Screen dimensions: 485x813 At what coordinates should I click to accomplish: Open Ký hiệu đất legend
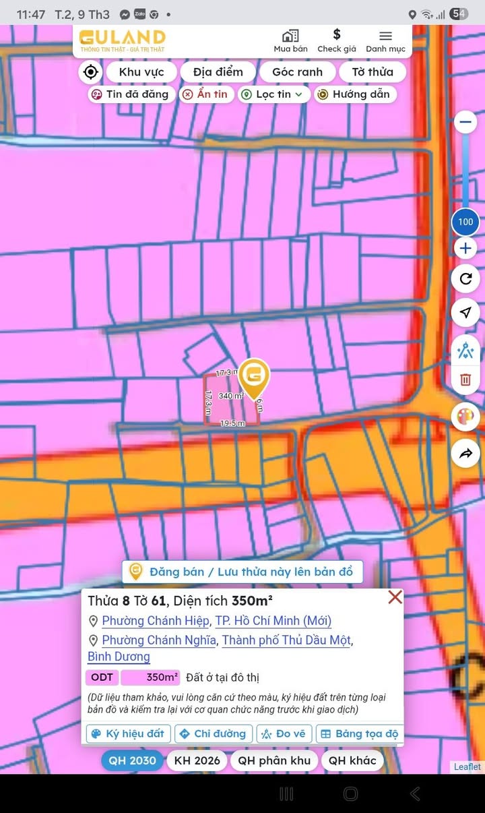128,733
